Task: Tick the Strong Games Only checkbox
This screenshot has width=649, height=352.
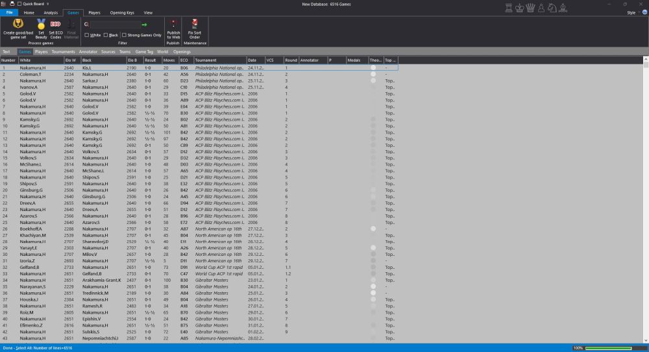Action: pyautogui.click(x=124, y=35)
